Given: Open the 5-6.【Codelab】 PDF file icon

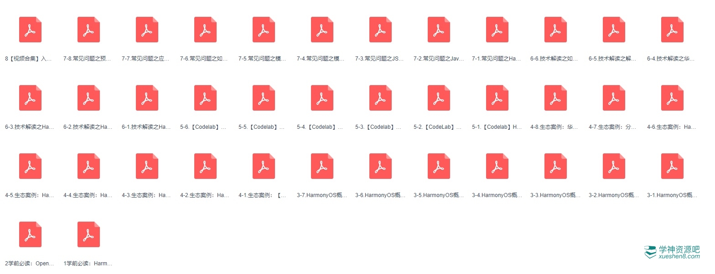Looking at the screenshot, I should tap(205, 98).
